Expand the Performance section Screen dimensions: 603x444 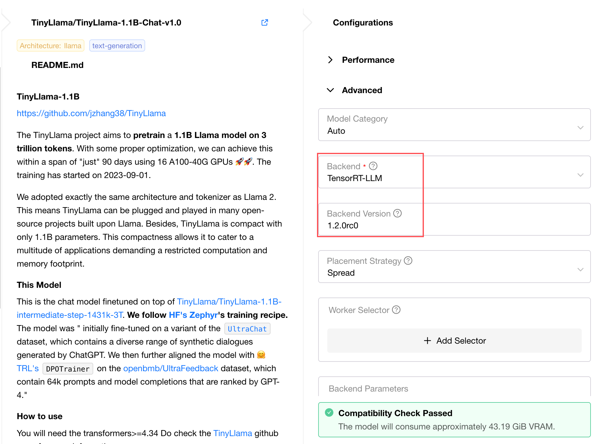[x=331, y=60]
